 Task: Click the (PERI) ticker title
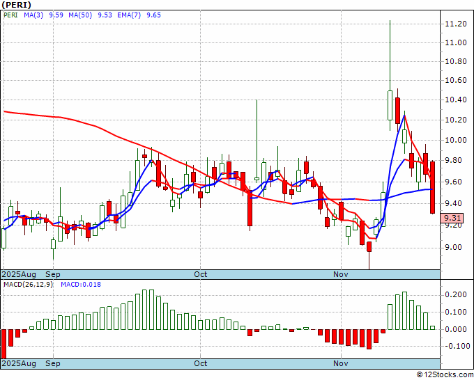pos(16,5)
